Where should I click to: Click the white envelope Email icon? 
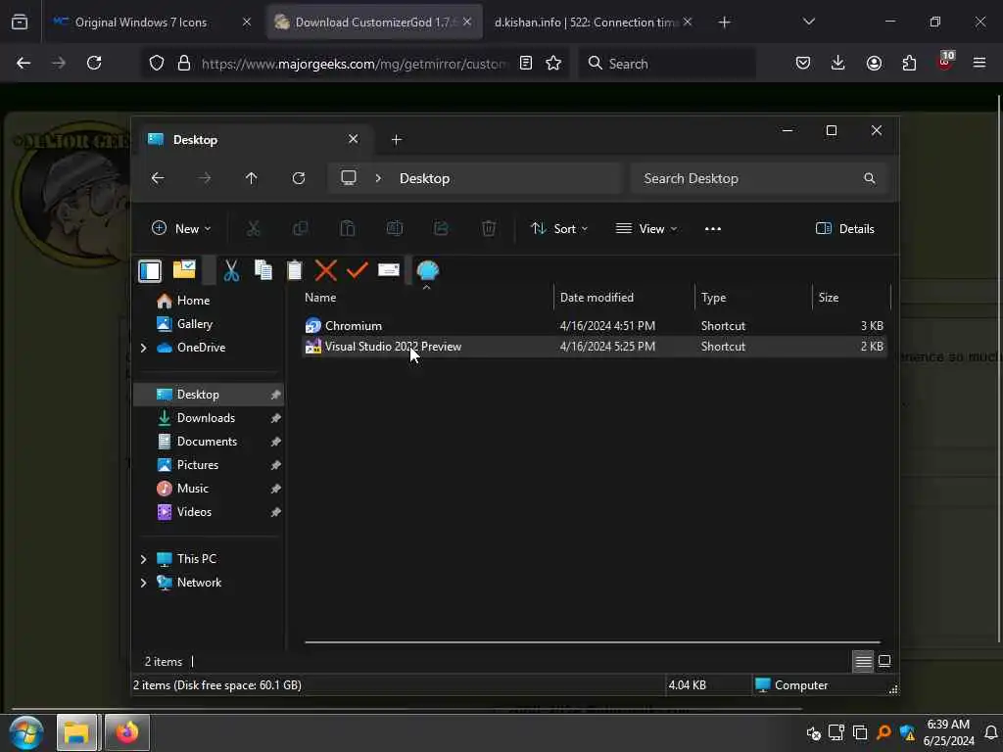point(388,270)
